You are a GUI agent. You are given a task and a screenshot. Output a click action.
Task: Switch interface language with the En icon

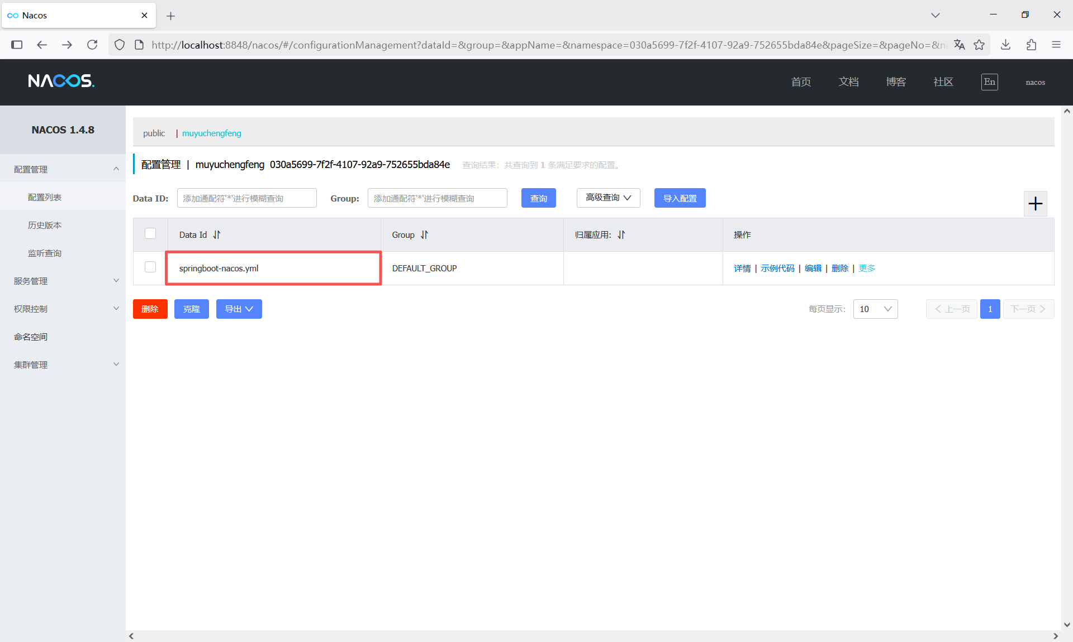click(x=989, y=82)
